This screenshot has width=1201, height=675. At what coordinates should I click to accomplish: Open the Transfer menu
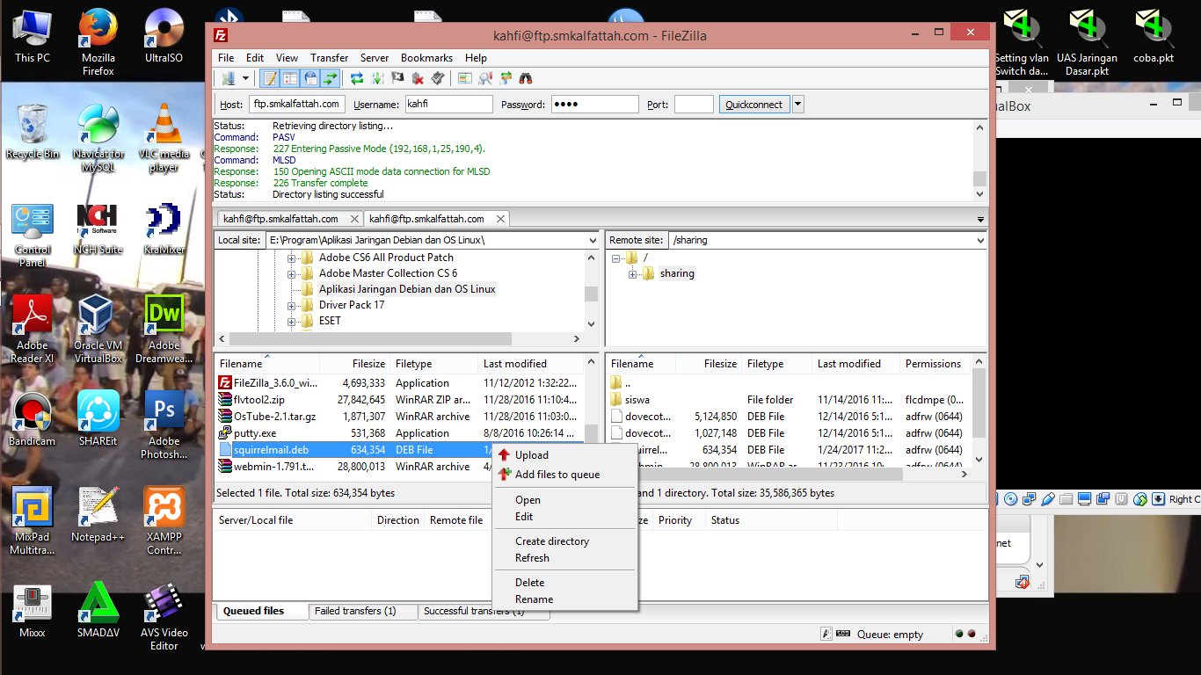point(330,58)
